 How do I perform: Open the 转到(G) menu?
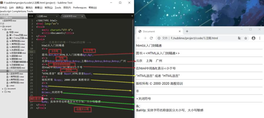(49, 8)
